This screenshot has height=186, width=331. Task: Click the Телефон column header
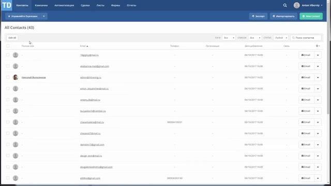175,46
